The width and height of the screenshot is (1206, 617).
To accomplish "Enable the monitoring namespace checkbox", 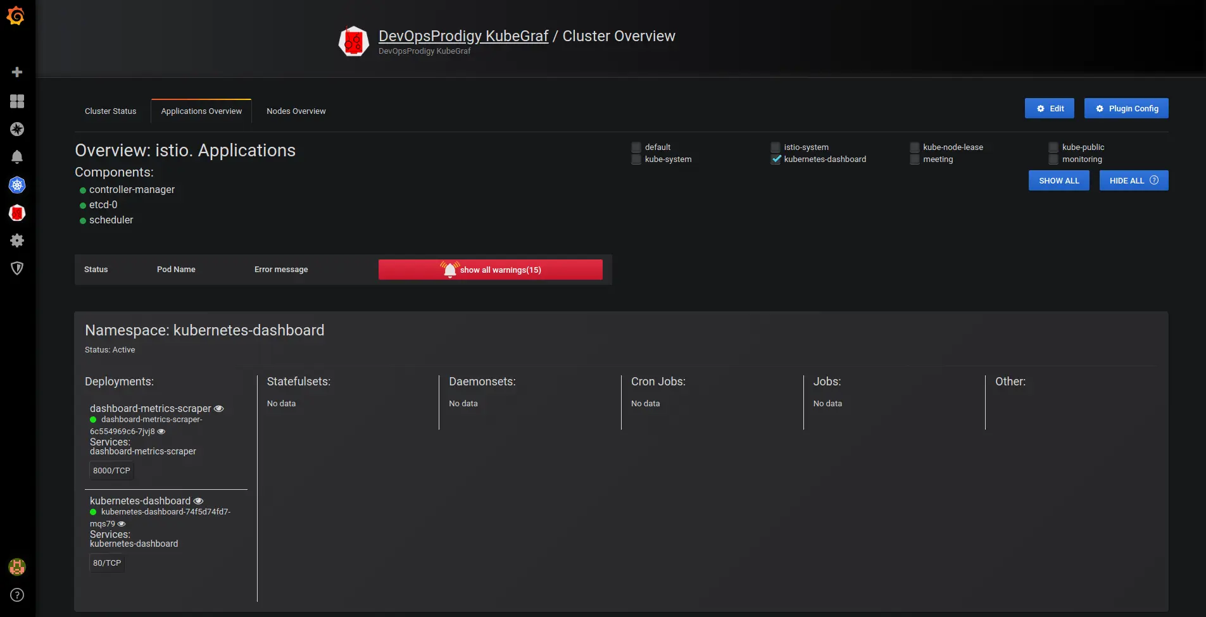I will 1052,159.
